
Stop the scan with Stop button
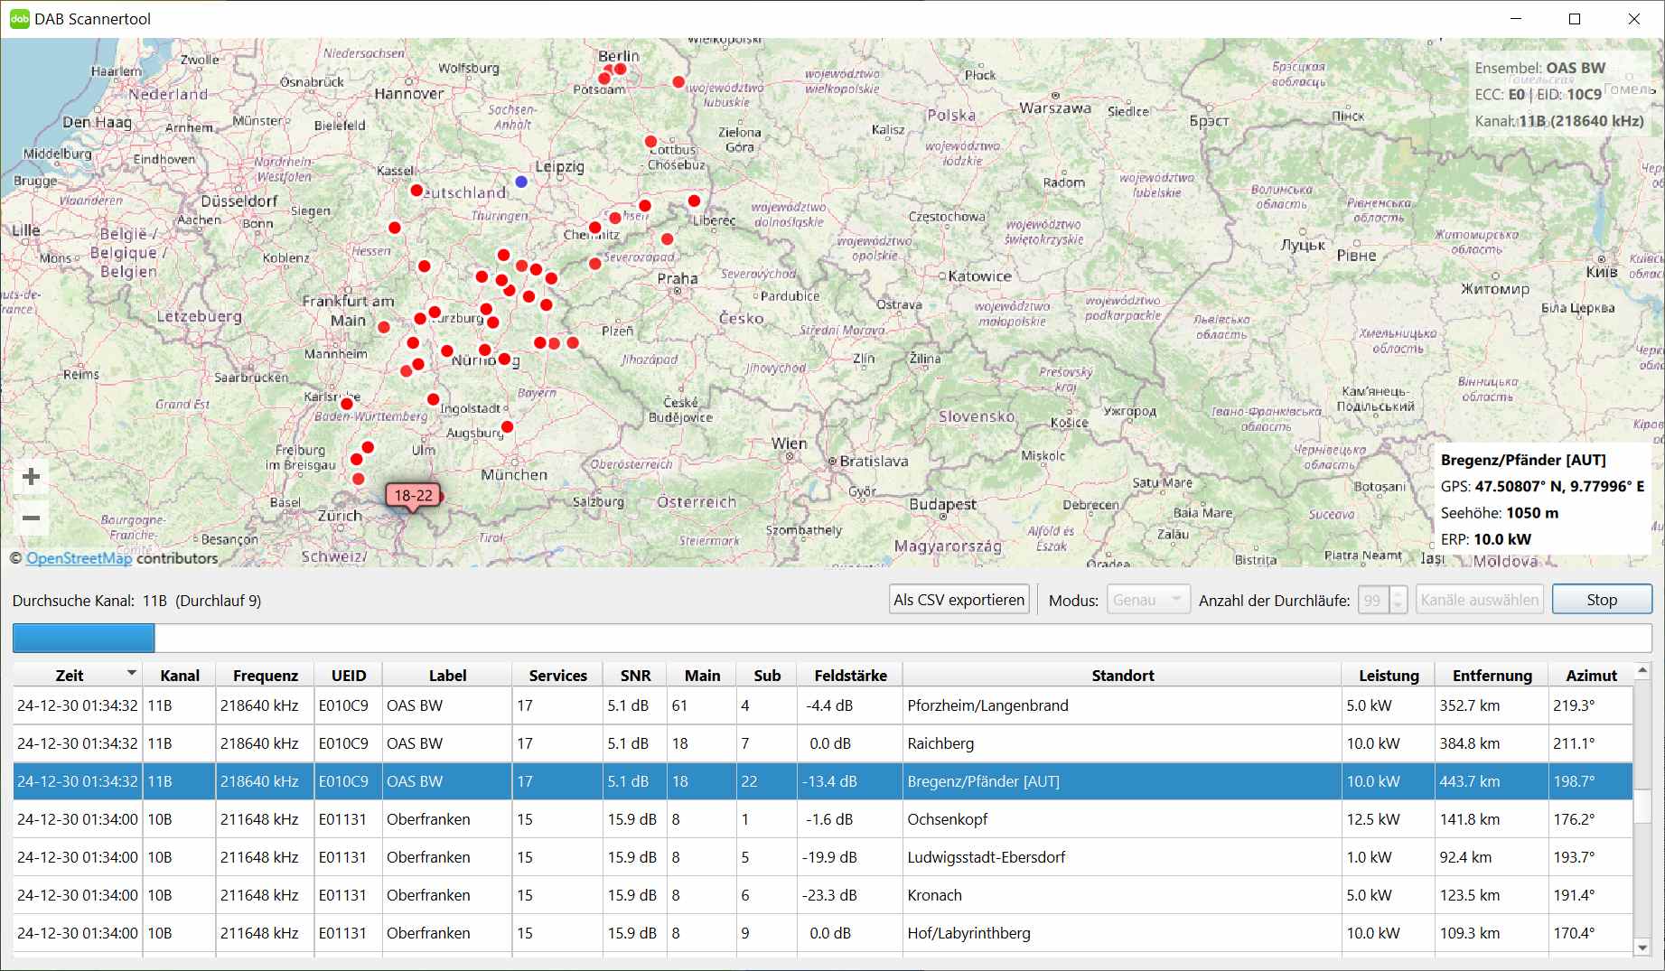click(1601, 600)
